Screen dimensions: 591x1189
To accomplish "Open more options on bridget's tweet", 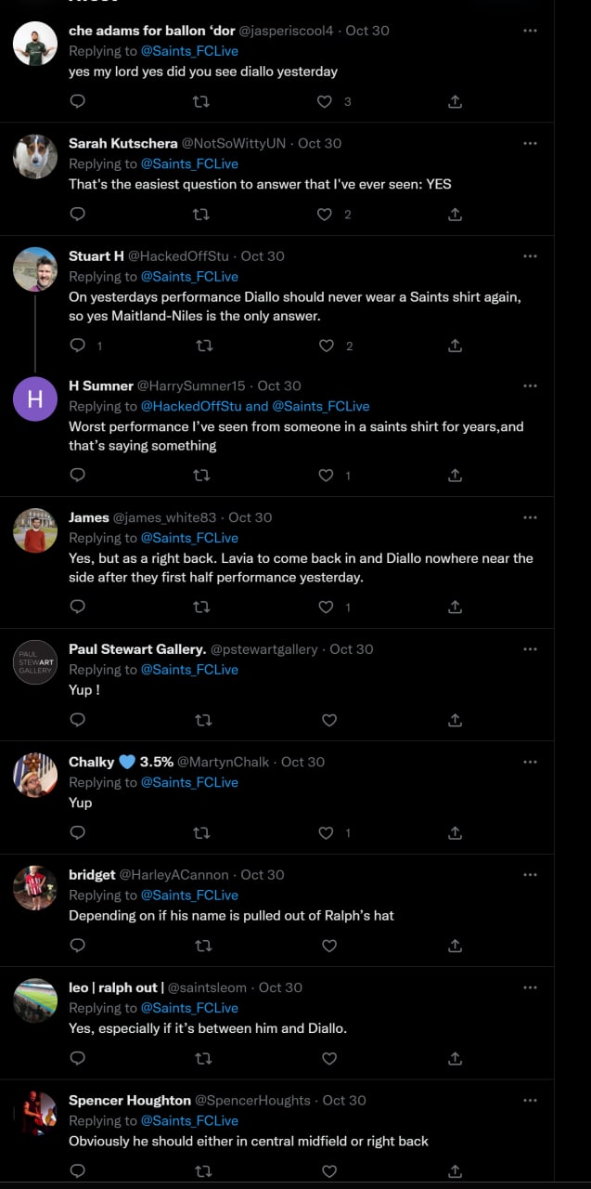I will (530, 874).
